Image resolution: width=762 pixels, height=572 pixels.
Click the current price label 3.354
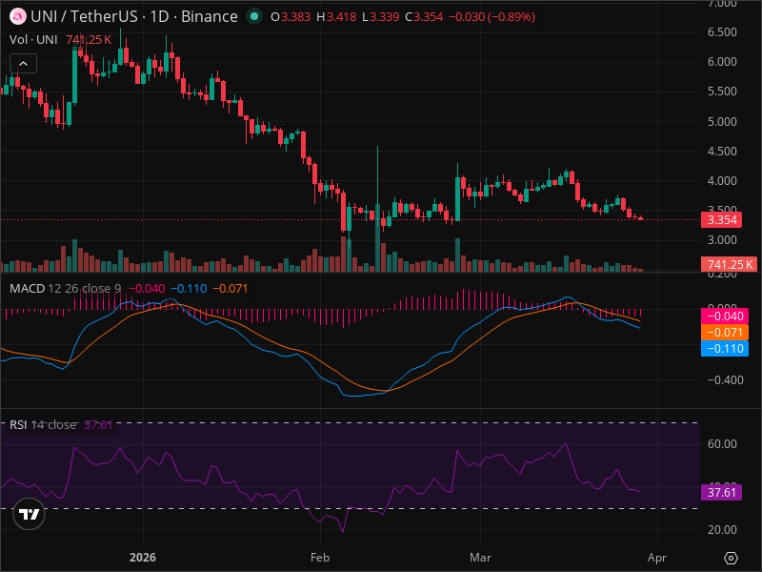(x=721, y=220)
